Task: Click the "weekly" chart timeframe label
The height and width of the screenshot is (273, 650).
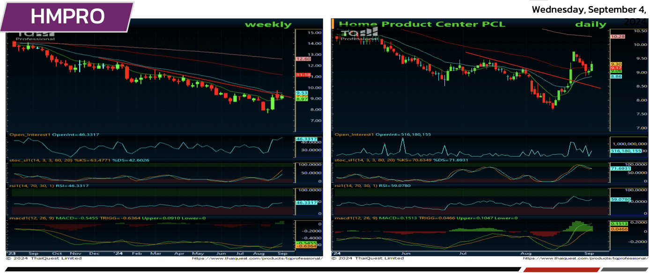Action: tap(268, 25)
